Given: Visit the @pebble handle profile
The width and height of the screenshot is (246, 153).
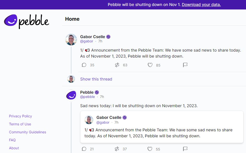Looking at the screenshot, I should [87, 97].
